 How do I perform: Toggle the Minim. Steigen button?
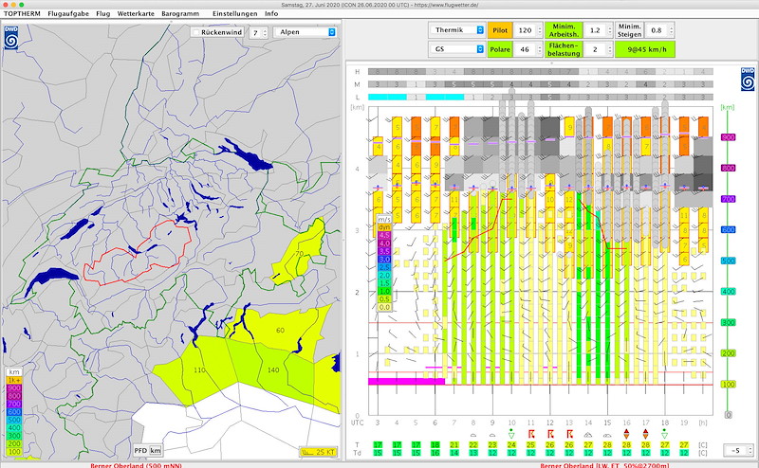(x=629, y=30)
